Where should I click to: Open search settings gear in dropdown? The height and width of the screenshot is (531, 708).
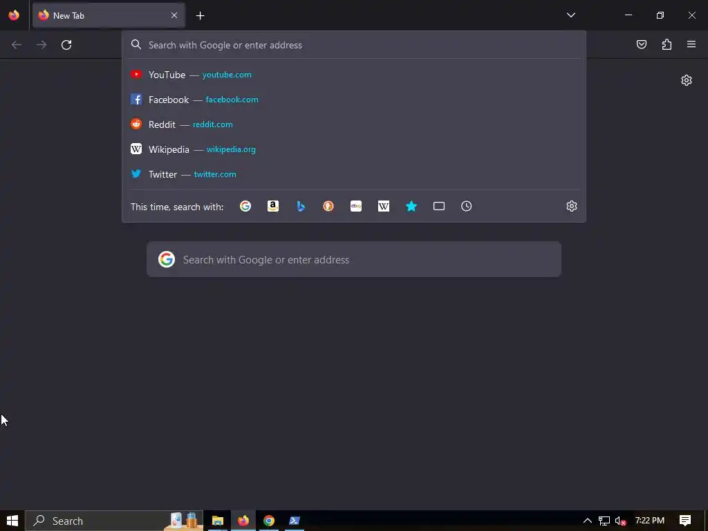point(572,206)
